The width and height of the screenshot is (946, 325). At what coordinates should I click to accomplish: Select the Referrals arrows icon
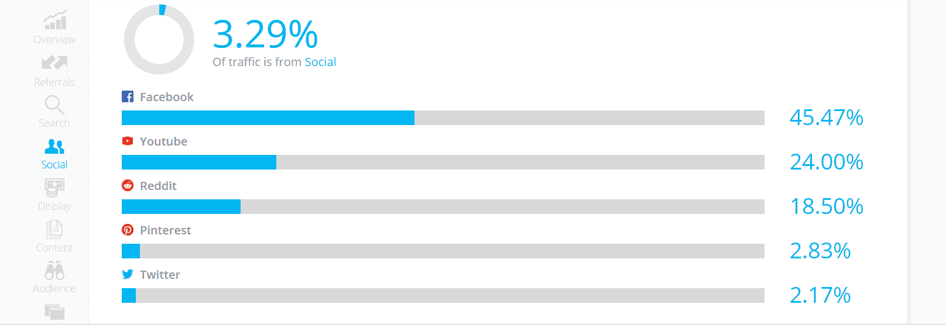54,63
